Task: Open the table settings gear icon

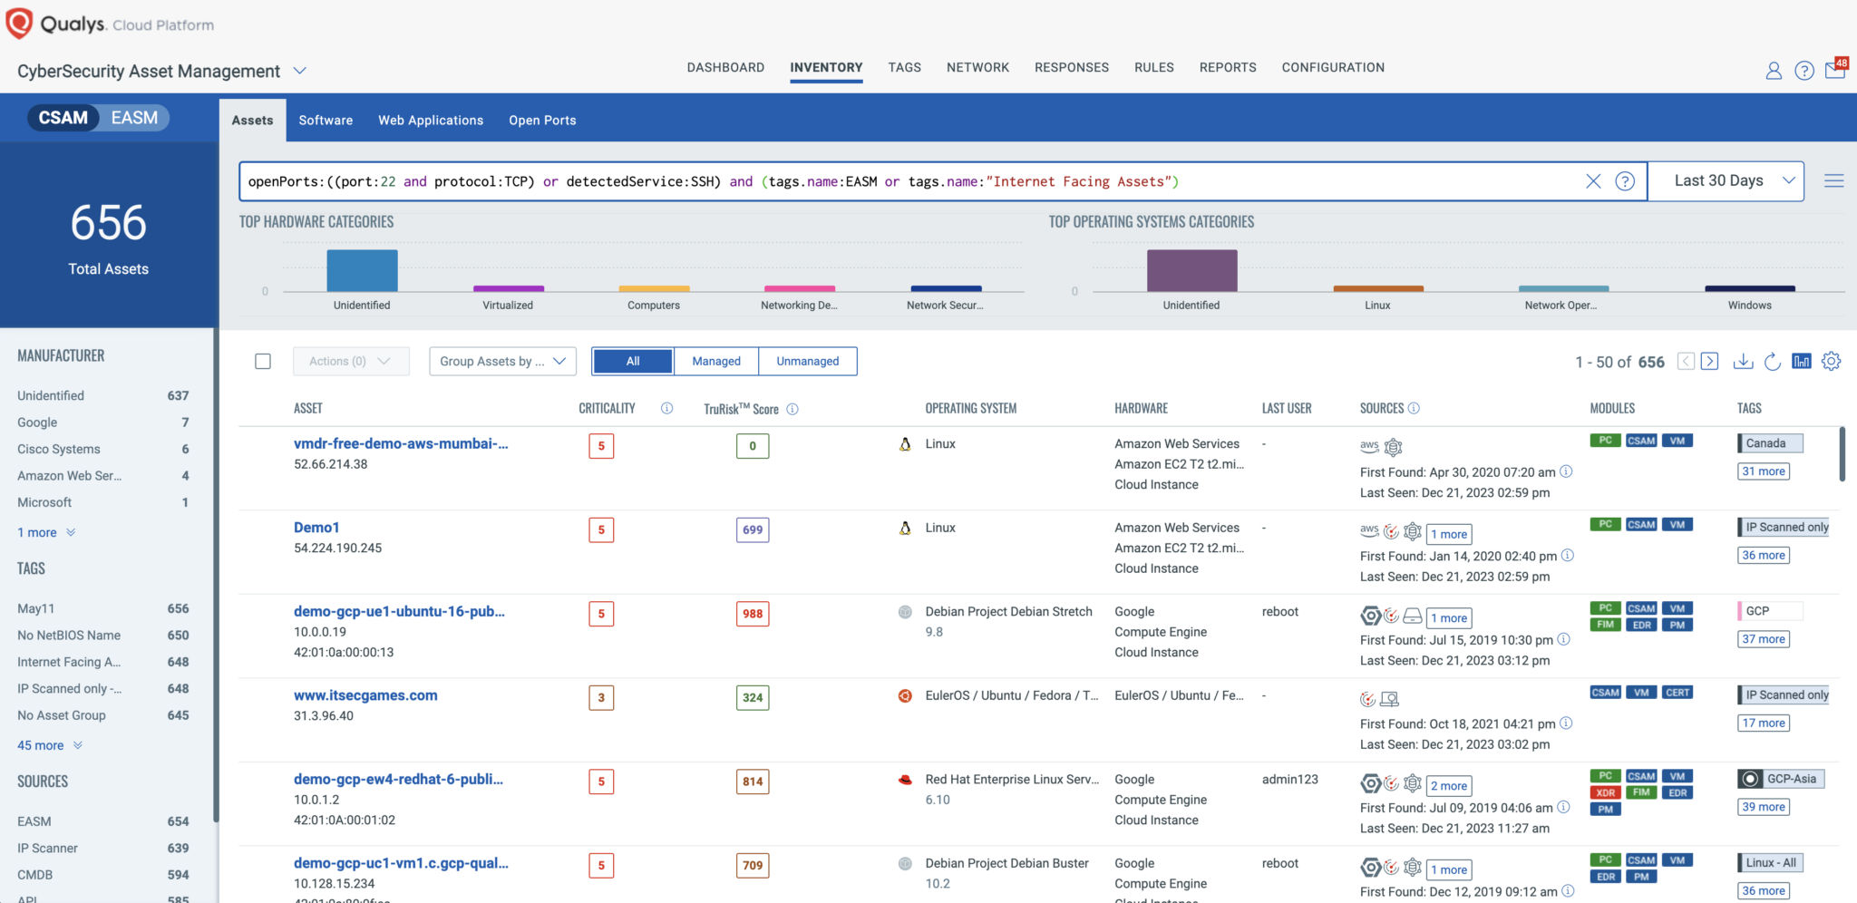Action: pyautogui.click(x=1831, y=361)
